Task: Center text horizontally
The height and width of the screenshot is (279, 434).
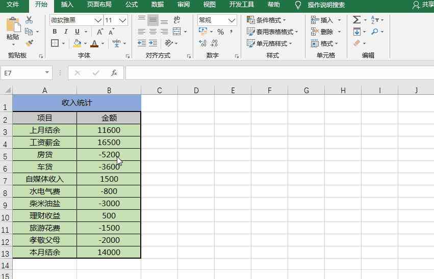Action: [153, 32]
